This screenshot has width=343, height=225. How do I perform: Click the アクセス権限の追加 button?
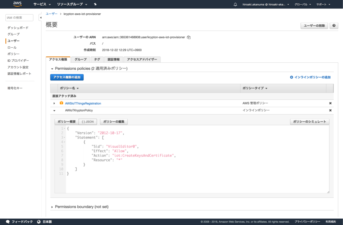[x=67, y=77]
